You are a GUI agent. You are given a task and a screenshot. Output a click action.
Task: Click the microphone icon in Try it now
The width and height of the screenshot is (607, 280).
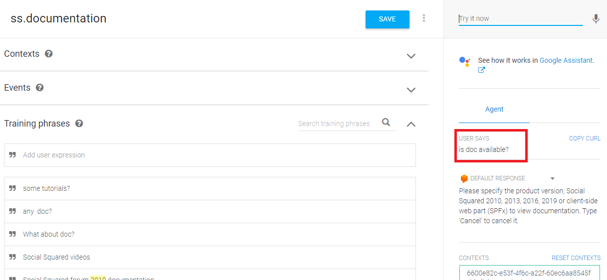click(x=596, y=19)
